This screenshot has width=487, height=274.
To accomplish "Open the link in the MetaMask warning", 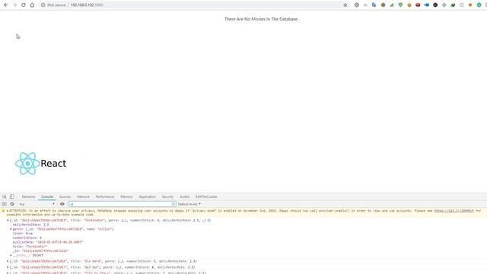I will 454,211.
